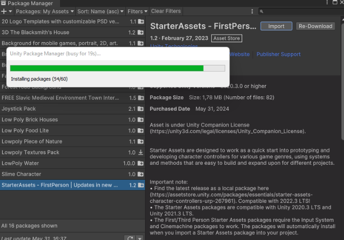Viewport: 344px width, 240px height.
Task: Select LowPoly Water package
Action: click(73, 163)
